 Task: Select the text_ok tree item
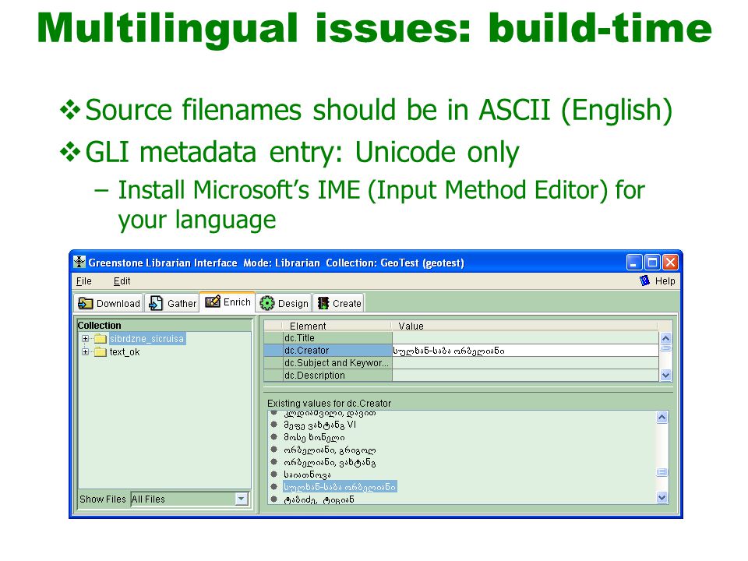click(x=125, y=352)
